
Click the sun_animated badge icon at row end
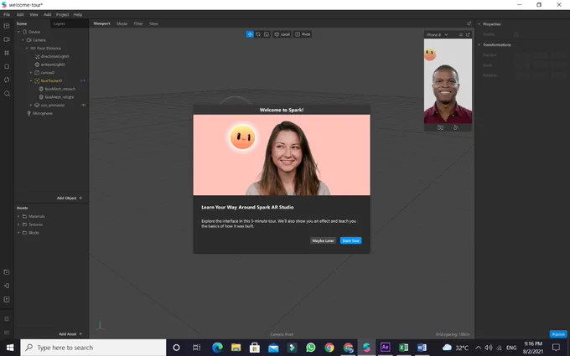pyautogui.click(x=83, y=105)
